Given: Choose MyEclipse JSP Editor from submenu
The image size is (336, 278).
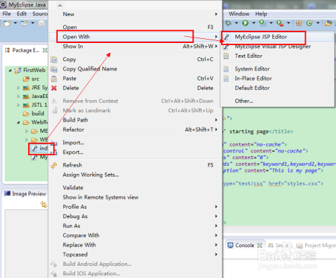Looking at the screenshot, I should [x=261, y=37].
